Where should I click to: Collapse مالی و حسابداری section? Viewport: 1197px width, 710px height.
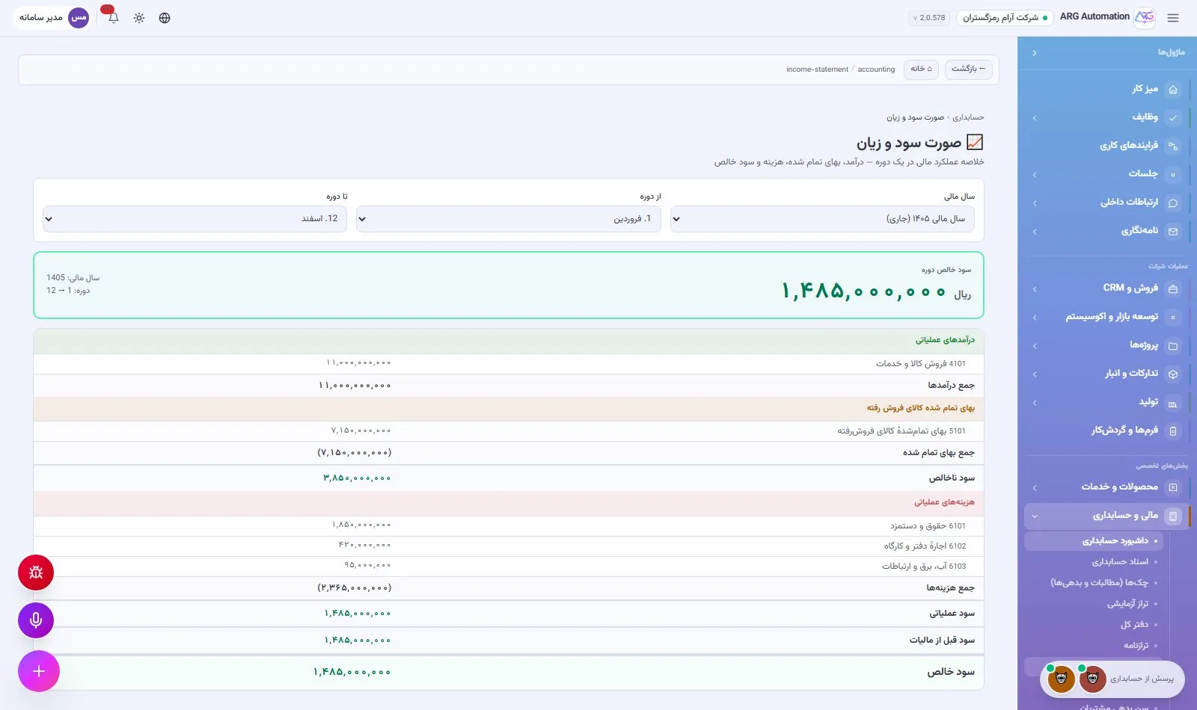click(x=1035, y=516)
